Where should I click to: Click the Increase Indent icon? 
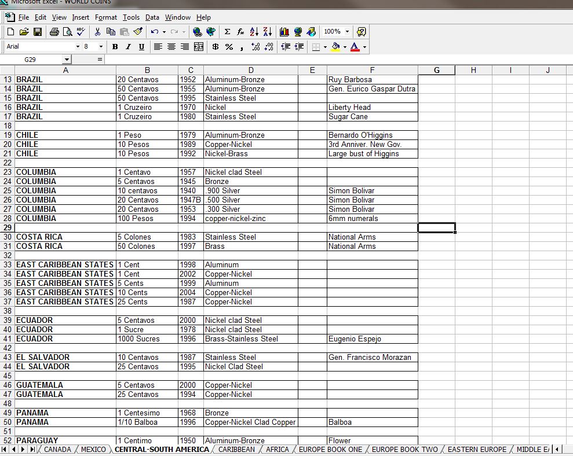click(300, 47)
